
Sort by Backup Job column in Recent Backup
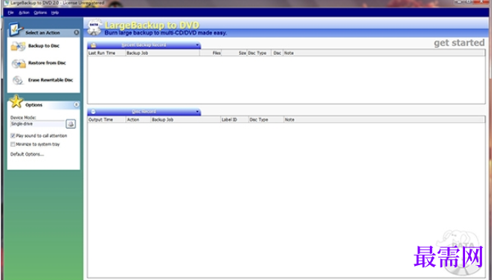click(163, 53)
